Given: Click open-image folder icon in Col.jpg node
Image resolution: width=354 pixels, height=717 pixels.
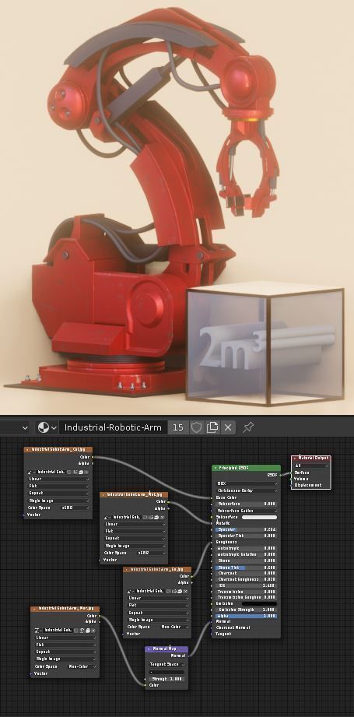Looking at the screenshot, I should pos(81,472).
